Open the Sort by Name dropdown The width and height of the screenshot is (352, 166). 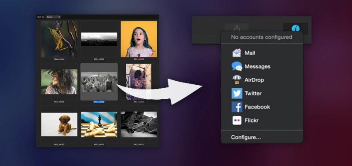pos(53,17)
